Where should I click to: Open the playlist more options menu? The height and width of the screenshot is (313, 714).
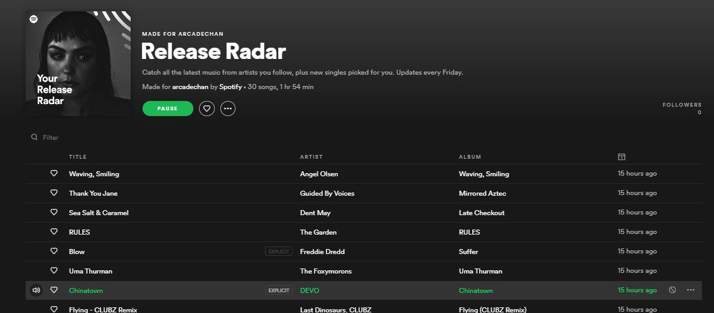[x=228, y=109]
